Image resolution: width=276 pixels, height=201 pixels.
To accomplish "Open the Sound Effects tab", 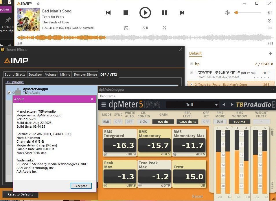I will (x=15, y=75).
